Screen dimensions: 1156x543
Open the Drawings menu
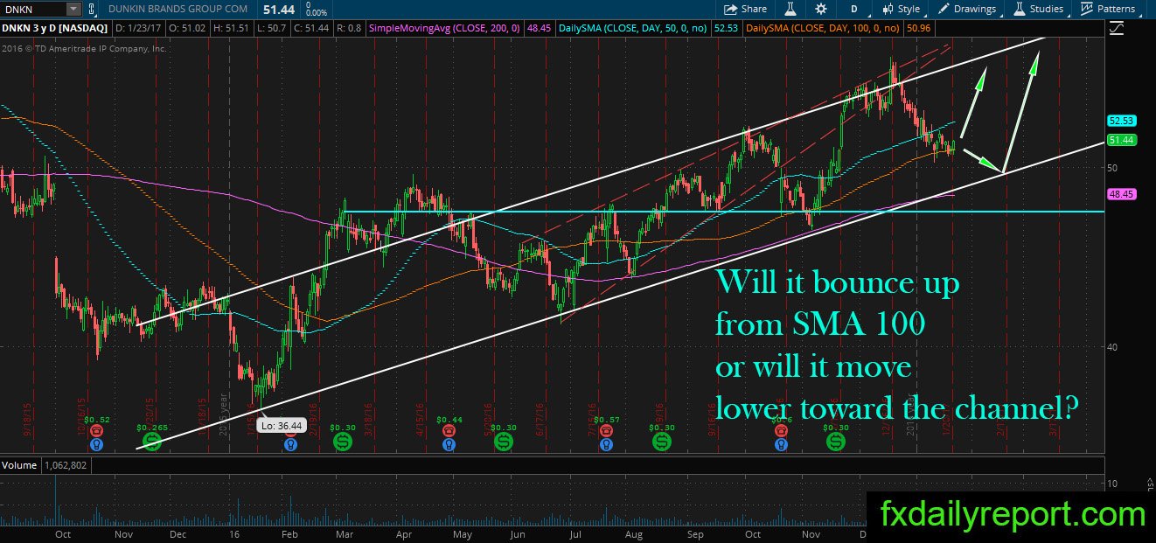967,9
